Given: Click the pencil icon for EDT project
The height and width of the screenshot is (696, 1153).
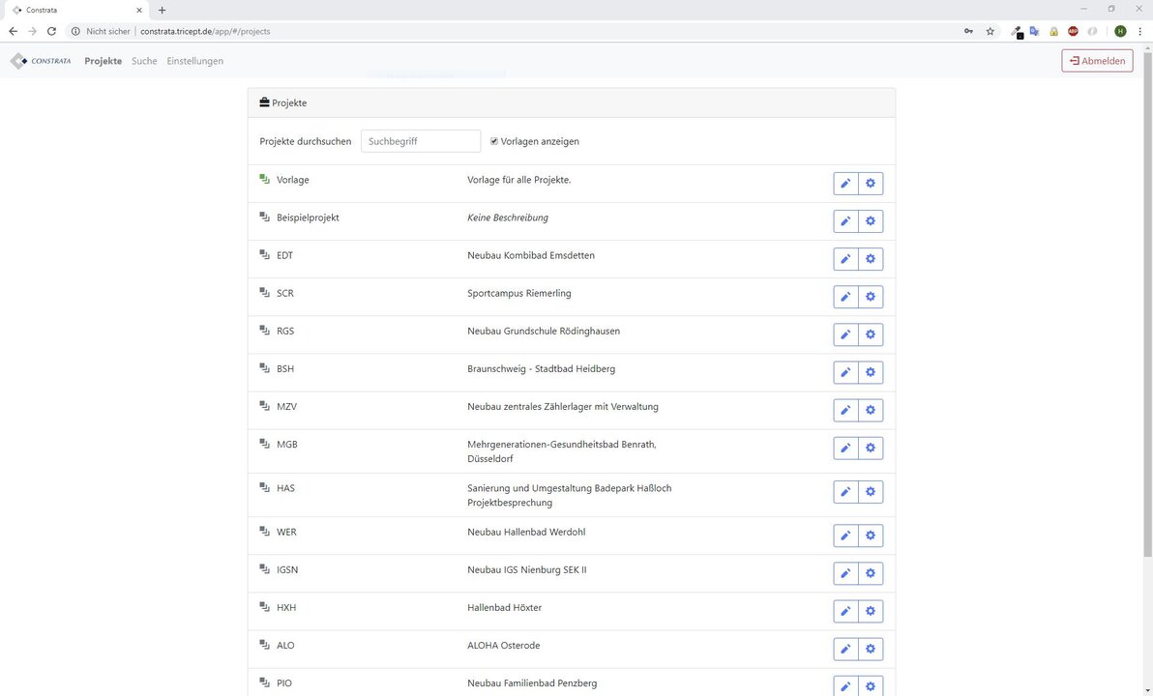Looking at the screenshot, I should (x=844, y=258).
